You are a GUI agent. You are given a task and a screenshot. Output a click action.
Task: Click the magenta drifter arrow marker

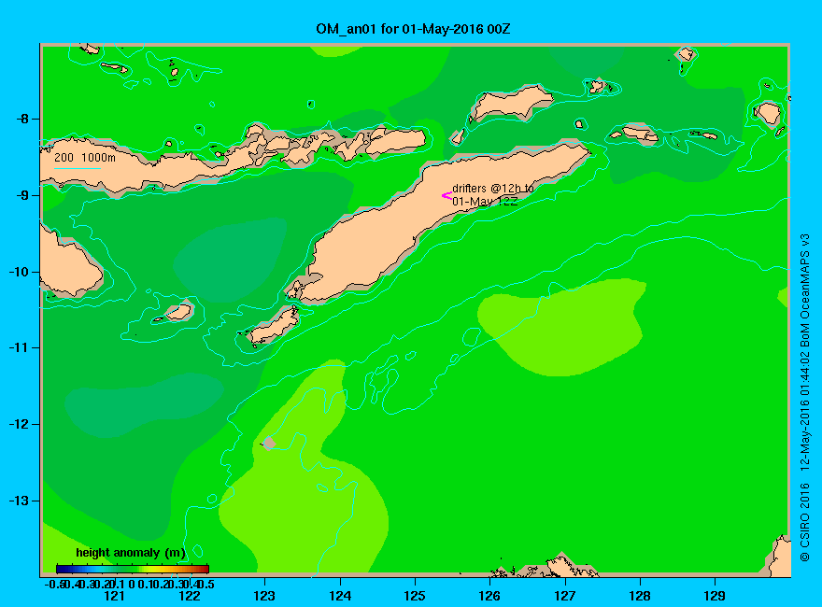446,196
